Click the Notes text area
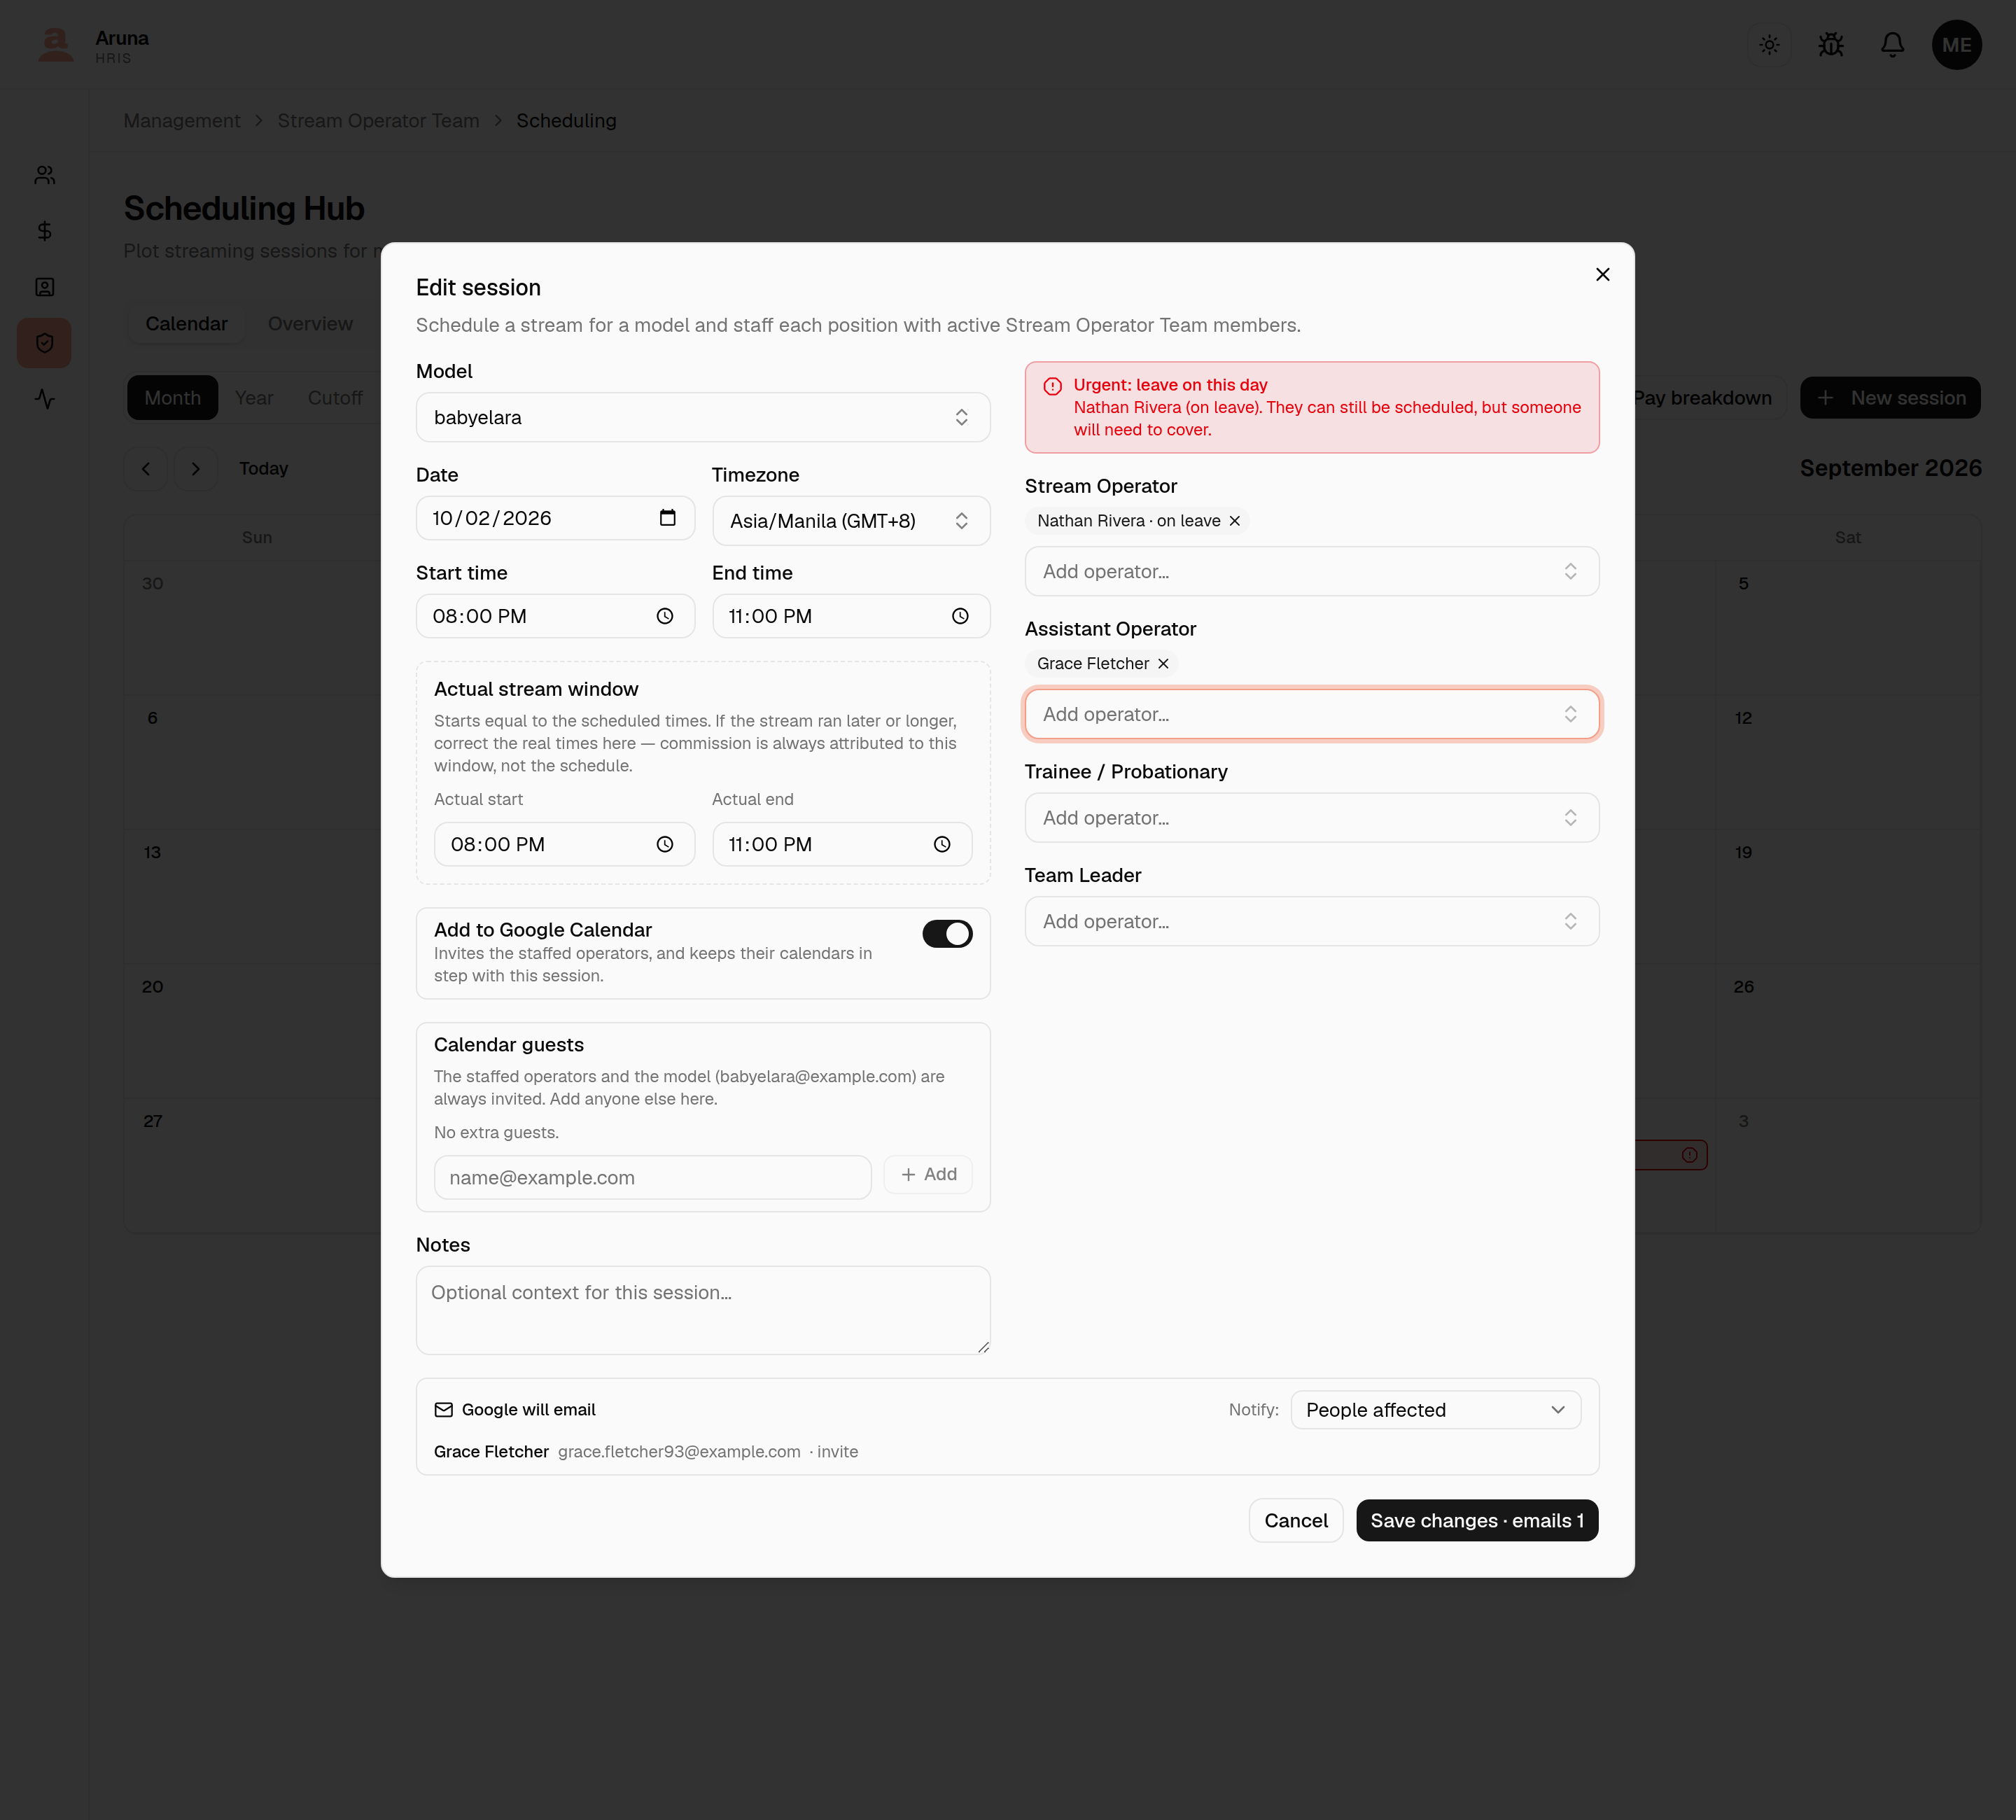Image resolution: width=2016 pixels, height=1820 pixels. tap(703, 1311)
